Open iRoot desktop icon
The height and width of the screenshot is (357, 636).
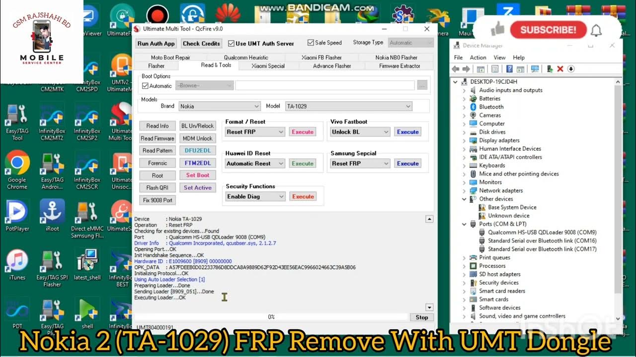coord(52,216)
